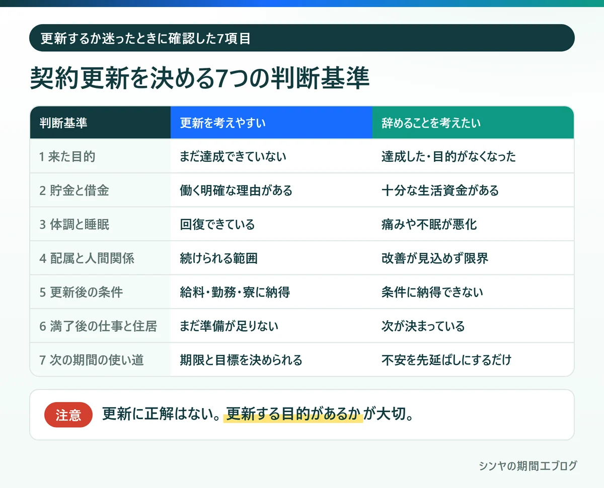
Task: Click the cell '続けられる範囲'
Action: point(271,258)
